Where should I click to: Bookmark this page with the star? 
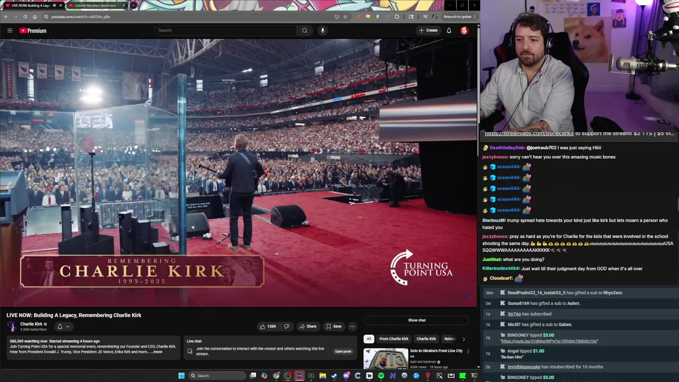click(x=345, y=16)
